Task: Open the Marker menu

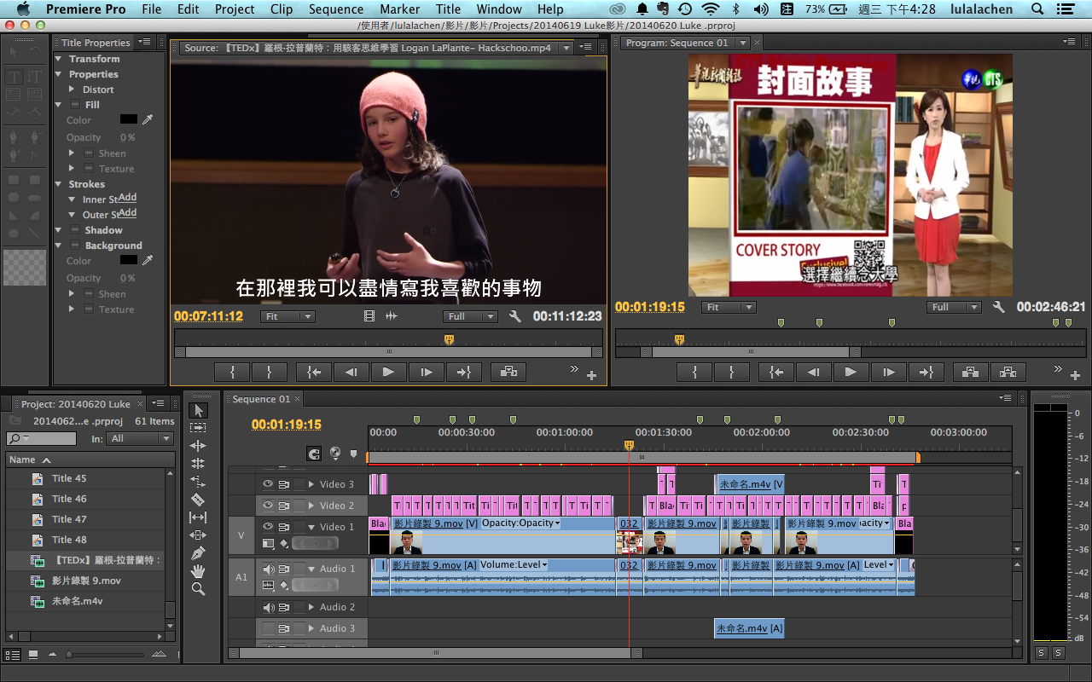Action: [400, 9]
